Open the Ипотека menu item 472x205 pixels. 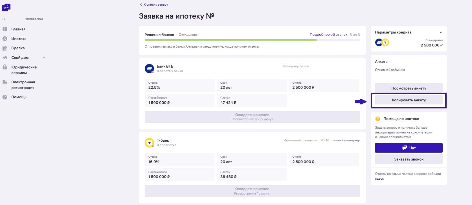click(x=19, y=39)
